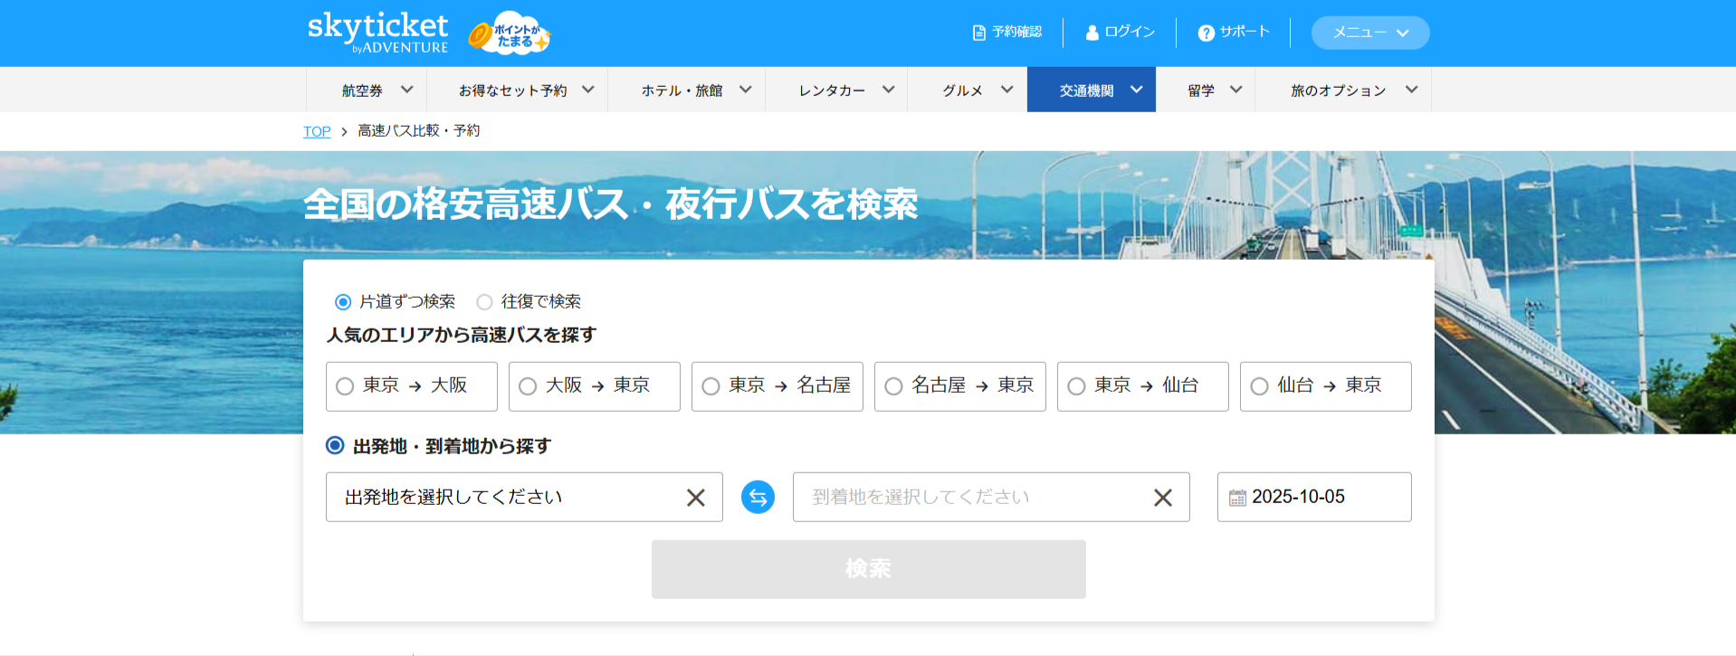
Task: Click the points coin badge icon
Action: coord(510,33)
